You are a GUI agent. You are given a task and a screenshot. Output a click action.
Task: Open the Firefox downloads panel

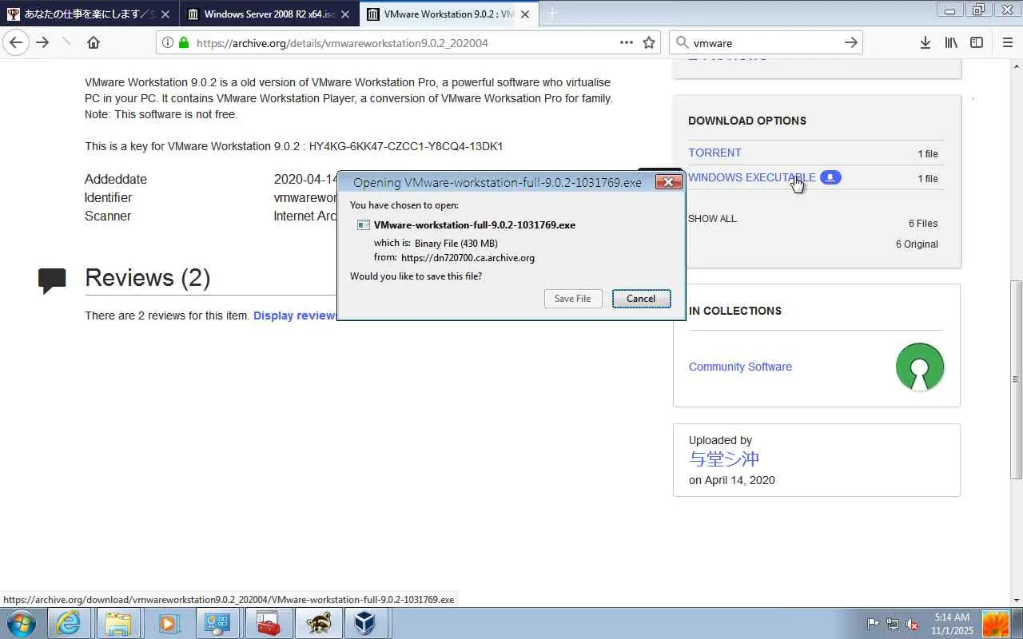(x=925, y=42)
